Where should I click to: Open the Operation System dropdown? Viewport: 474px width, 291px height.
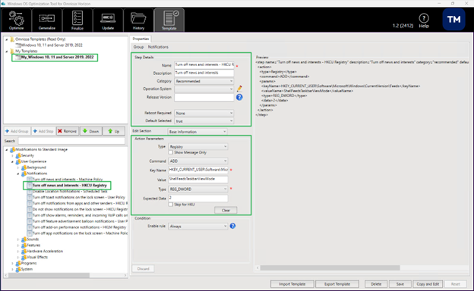point(204,89)
